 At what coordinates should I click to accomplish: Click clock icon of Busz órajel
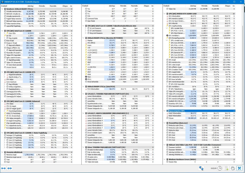click(x=5, y=40)
